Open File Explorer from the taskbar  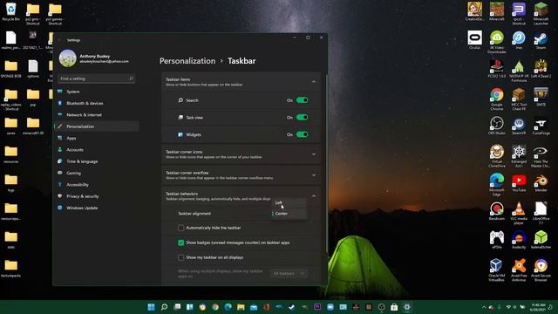tap(241, 307)
